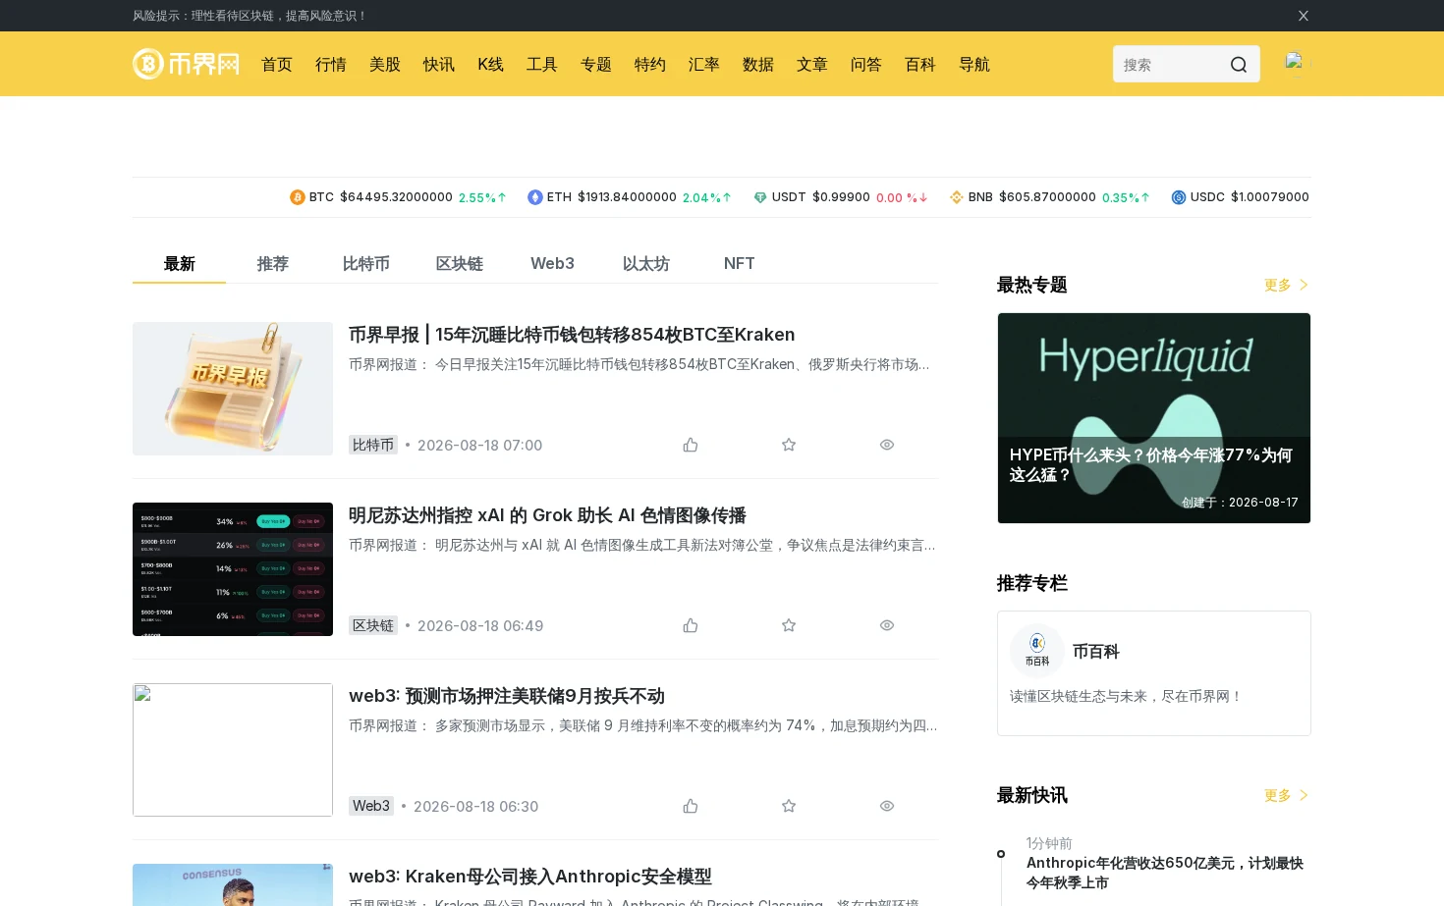Click the 比特币 tag on the 币界早报 article
1444x906 pixels.
point(373,445)
